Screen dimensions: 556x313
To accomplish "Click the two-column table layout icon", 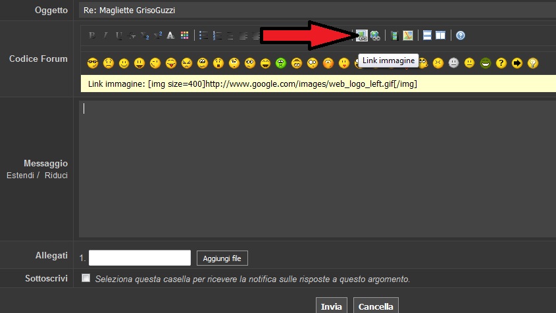I will pyautogui.click(x=440, y=36).
